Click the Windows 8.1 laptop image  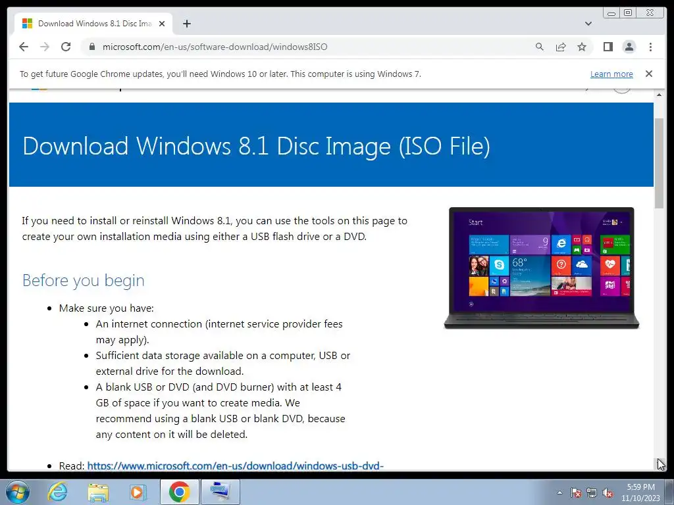[541, 268]
